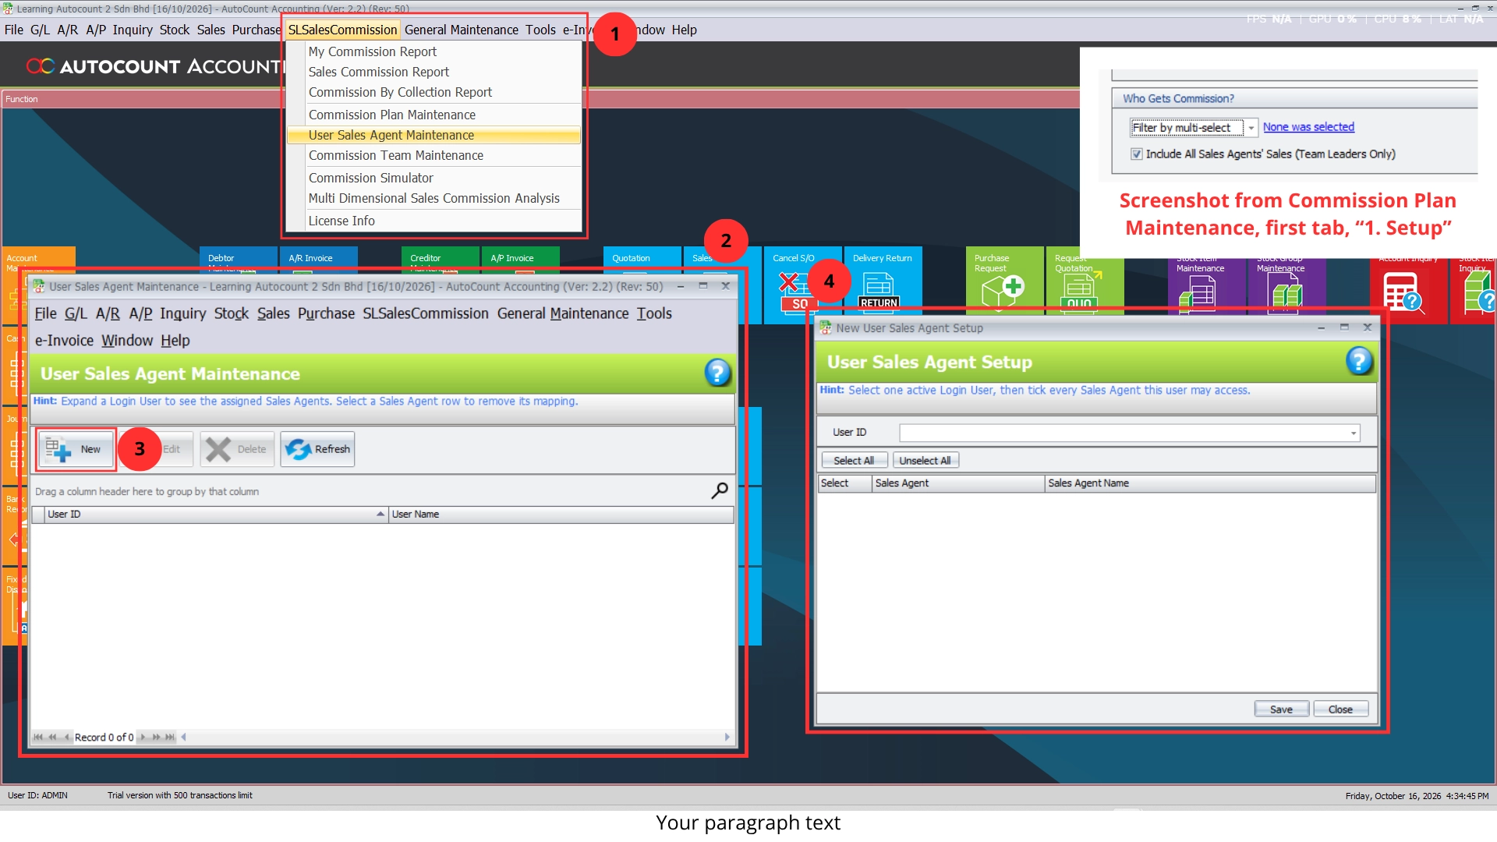The height and width of the screenshot is (842, 1497).
Task: Click Sales Agent Name column header
Action: [x=1209, y=483]
